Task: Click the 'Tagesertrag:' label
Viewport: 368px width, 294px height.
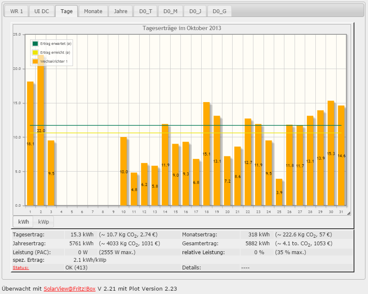Action: click(x=28, y=235)
